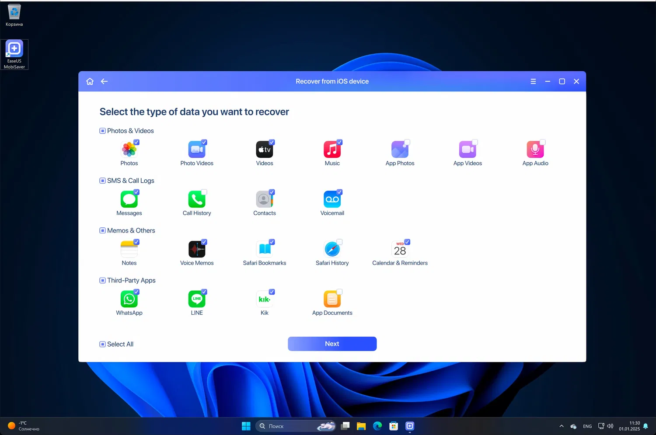Select the Contacts icon
656x435 pixels.
coord(265,199)
